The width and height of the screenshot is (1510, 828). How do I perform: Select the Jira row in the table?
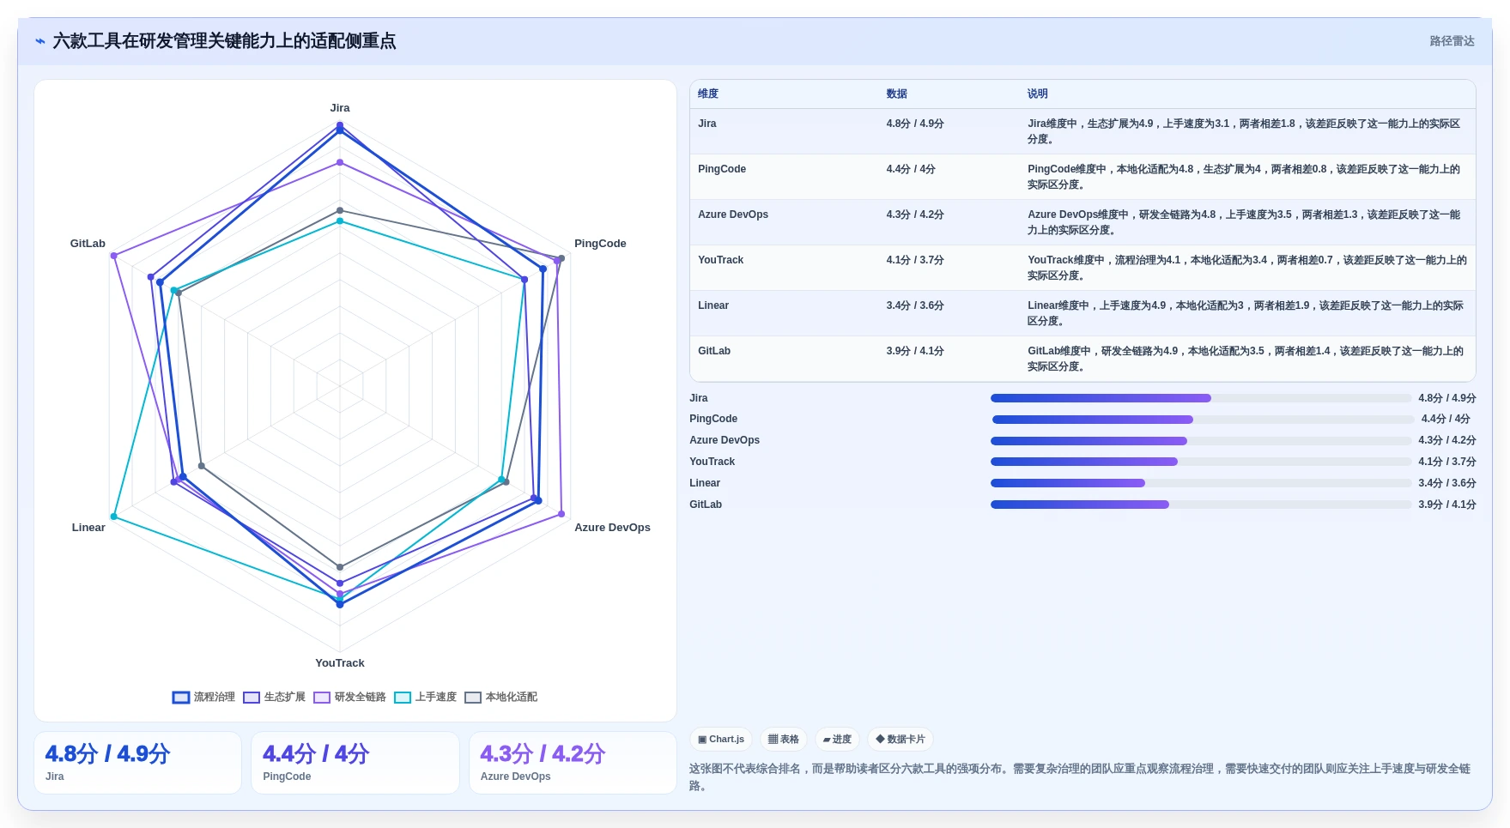tap(1082, 131)
